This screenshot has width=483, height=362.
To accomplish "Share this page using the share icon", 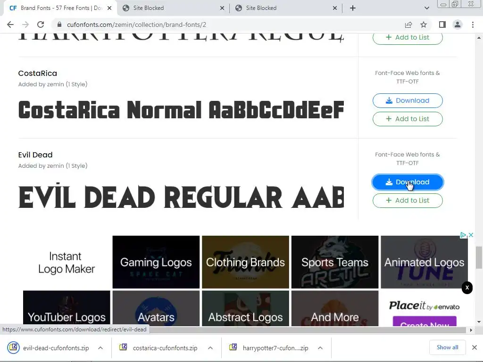I will (408, 25).
